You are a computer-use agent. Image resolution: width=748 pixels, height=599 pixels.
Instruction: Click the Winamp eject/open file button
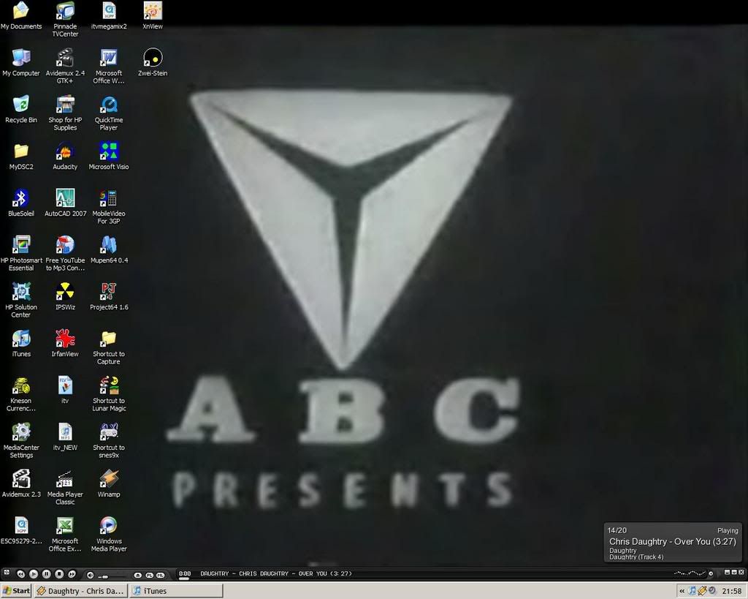point(138,575)
